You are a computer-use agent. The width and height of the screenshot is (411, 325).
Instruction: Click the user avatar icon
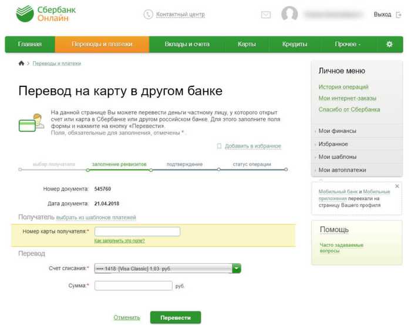pyautogui.click(x=289, y=14)
